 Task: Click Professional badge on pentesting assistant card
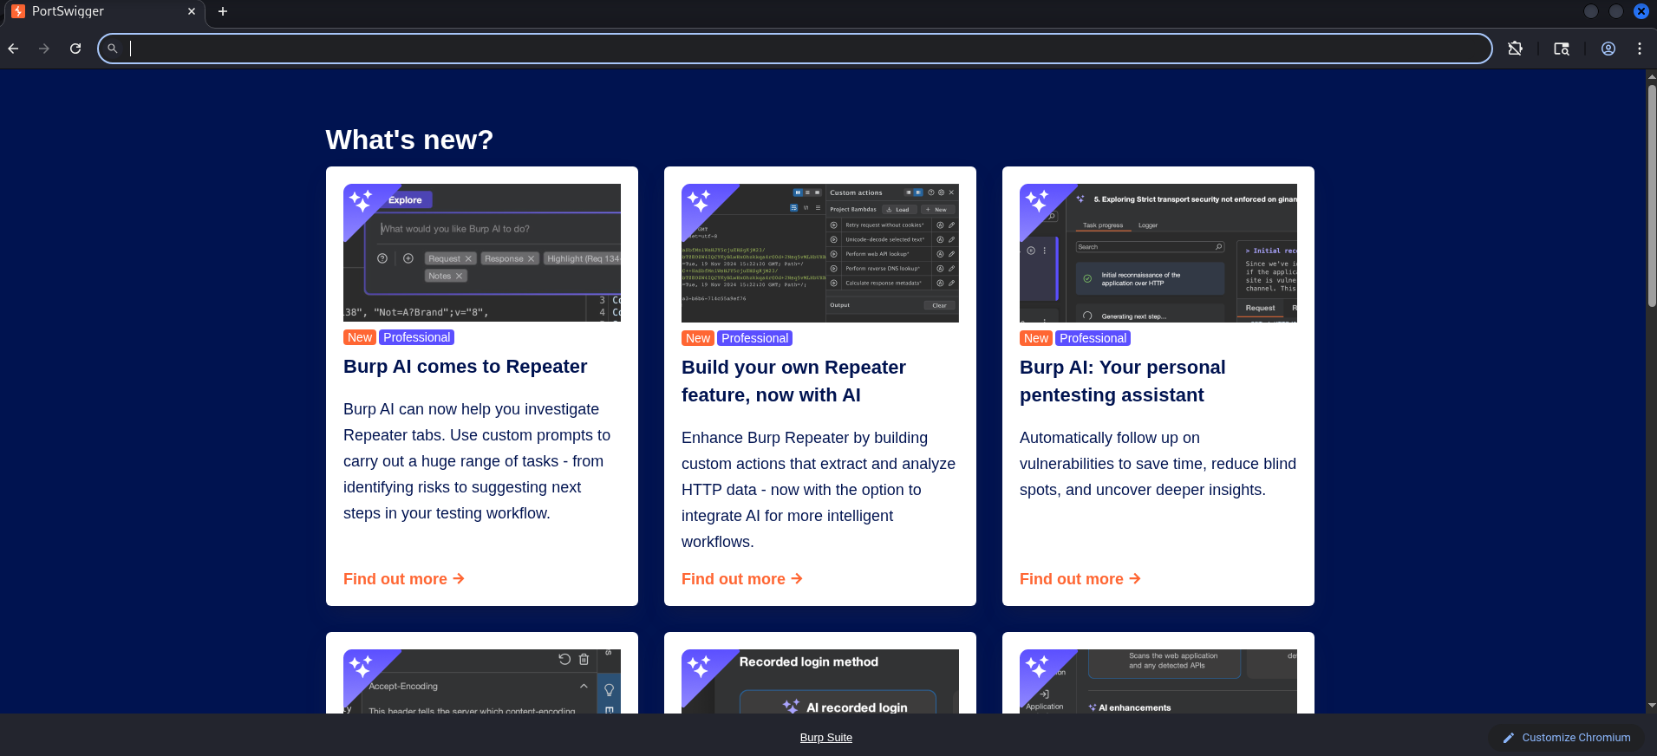click(x=1093, y=338)
